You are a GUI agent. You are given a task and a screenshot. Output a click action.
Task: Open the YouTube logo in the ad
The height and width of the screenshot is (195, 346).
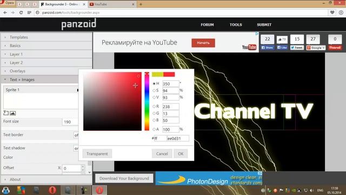(249, 47)
